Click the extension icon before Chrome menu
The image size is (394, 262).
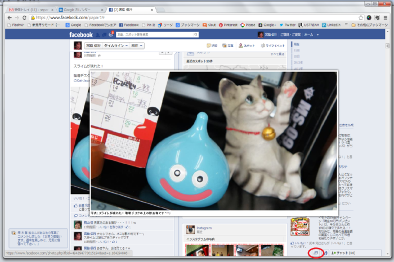(377, 17)
